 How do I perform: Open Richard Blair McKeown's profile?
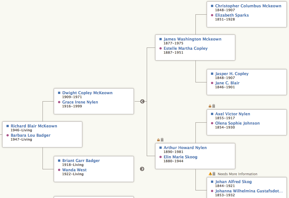pyautogui.click(x=34, y=126)
